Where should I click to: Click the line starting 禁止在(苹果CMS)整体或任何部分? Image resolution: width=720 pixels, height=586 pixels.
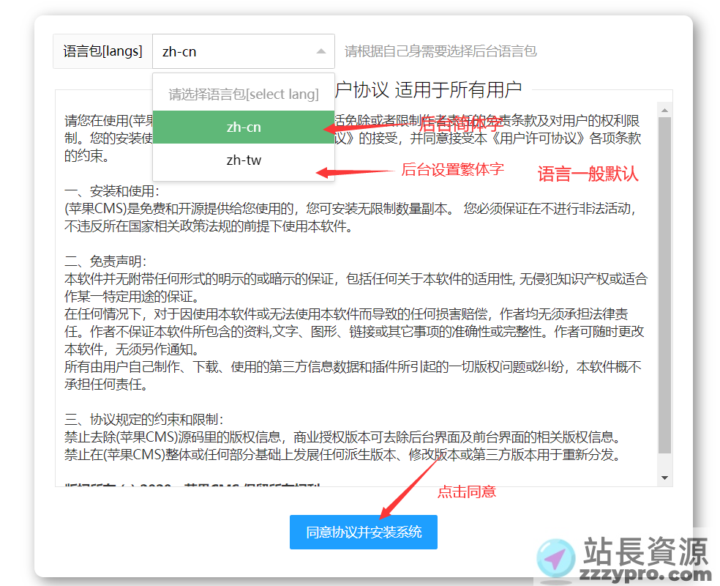(x=343, y=455)
